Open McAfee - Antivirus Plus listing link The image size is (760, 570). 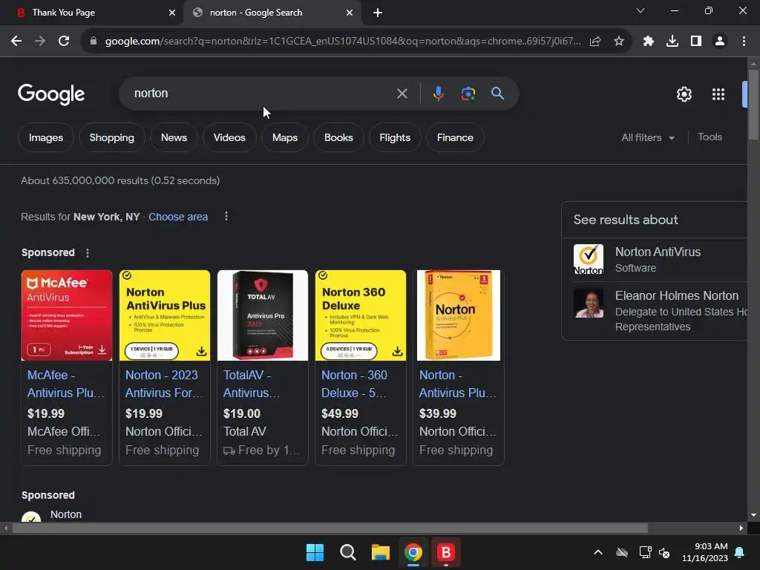66,384
